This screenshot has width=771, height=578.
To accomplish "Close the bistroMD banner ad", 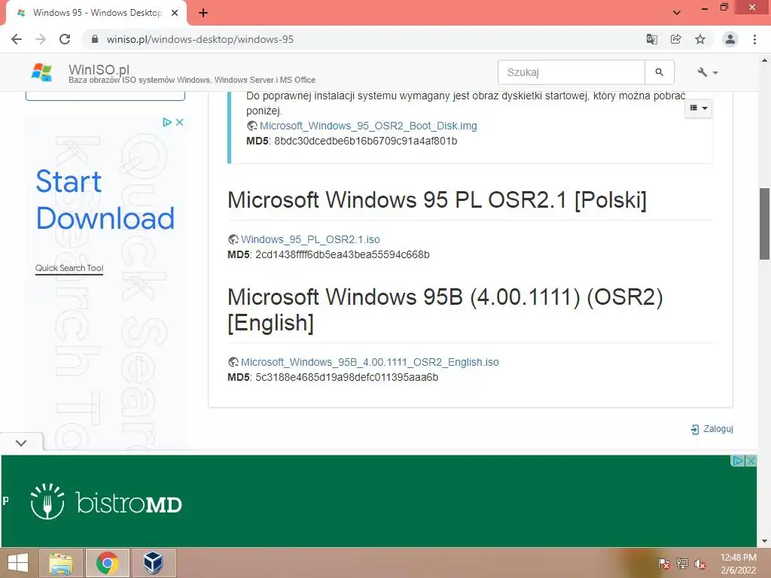I will [751, 461].
